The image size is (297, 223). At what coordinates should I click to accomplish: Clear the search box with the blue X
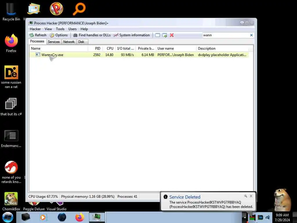pos(251,35)
